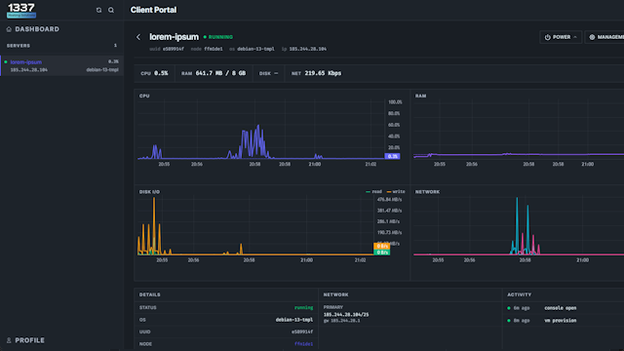The image size is (624, 351).
Task: Click the debian-13-tmpl OS value in Details
Action: tap(294, 320)
